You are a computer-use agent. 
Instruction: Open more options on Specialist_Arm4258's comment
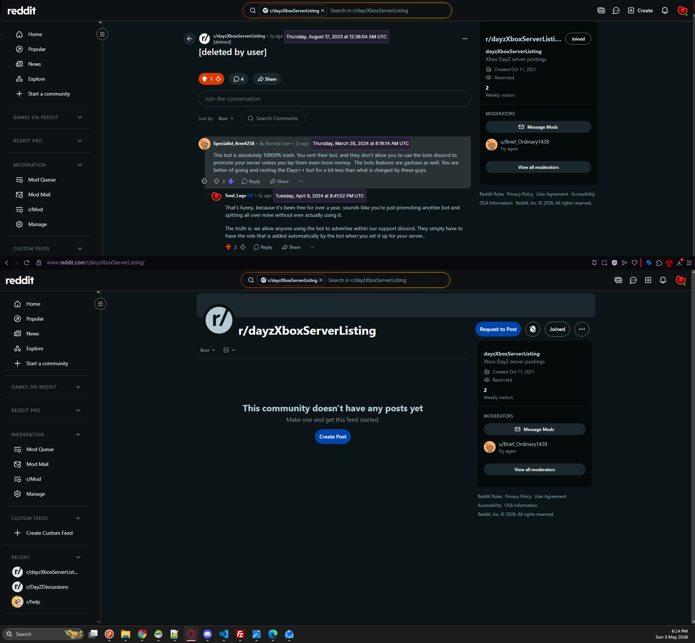coord(300,181)
